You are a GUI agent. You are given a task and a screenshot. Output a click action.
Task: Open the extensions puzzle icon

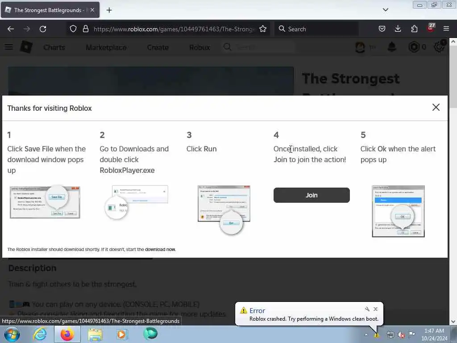point(414,29)
